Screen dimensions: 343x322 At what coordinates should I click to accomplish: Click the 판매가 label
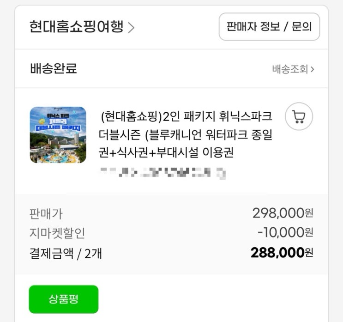coord(46,213)
